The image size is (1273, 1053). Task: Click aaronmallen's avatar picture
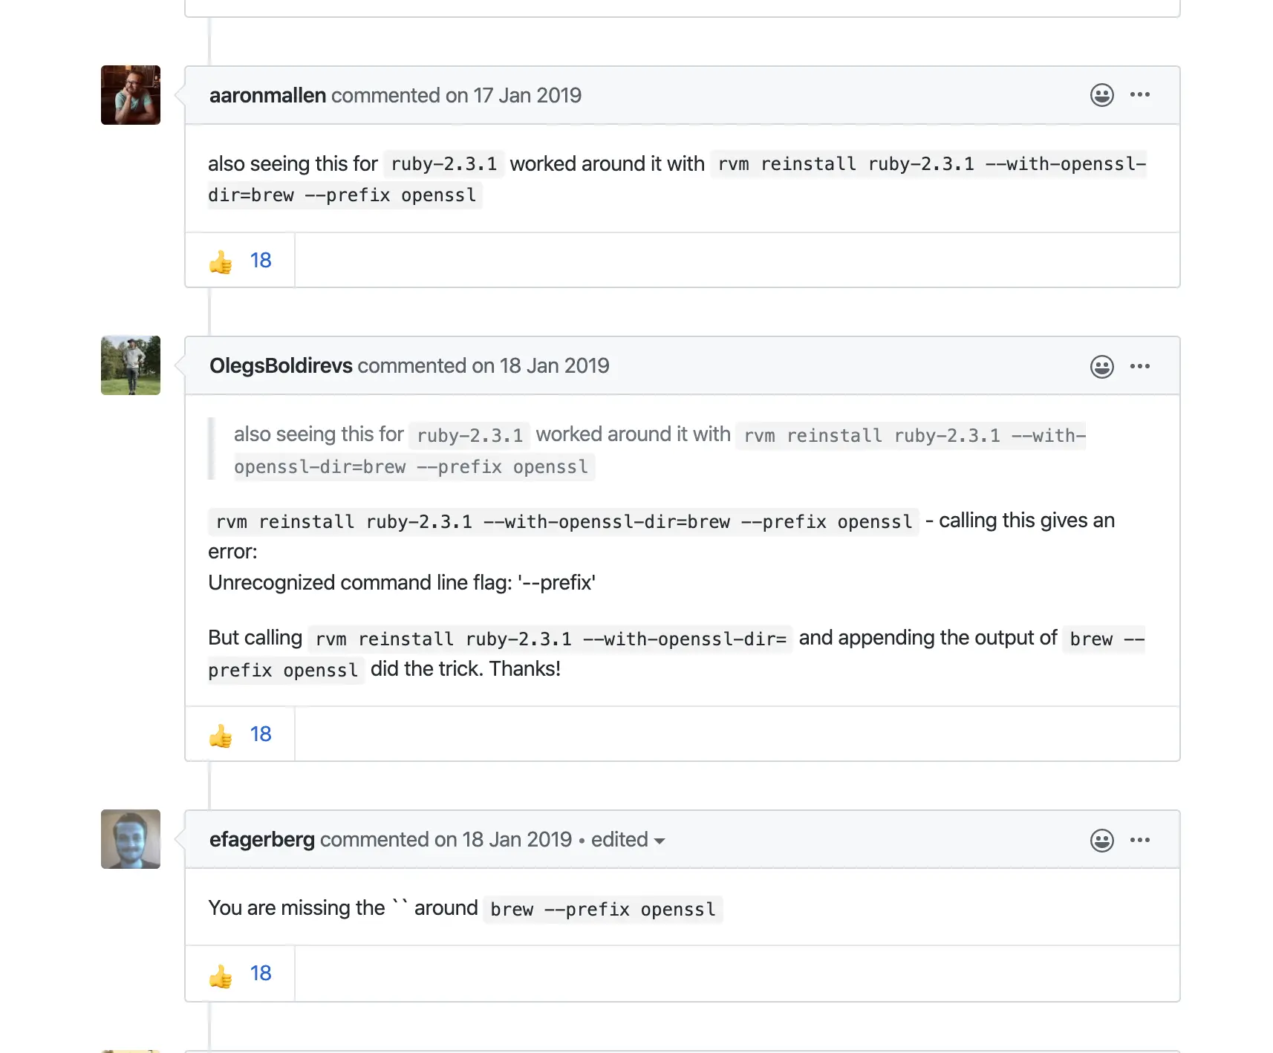[x=131, y=95]
